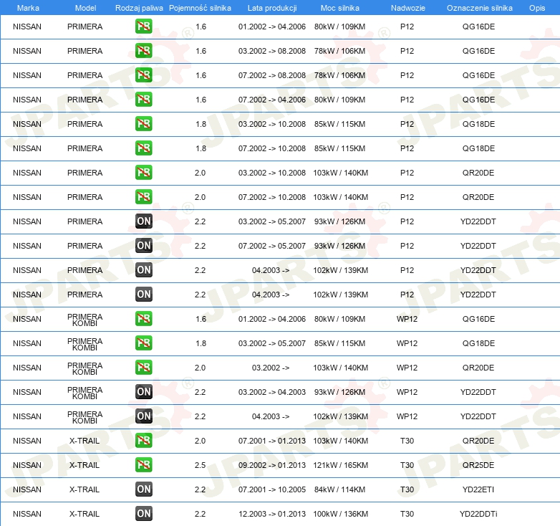Click petrol icon in Primera Kombi 1.6 row

point(143,319)
